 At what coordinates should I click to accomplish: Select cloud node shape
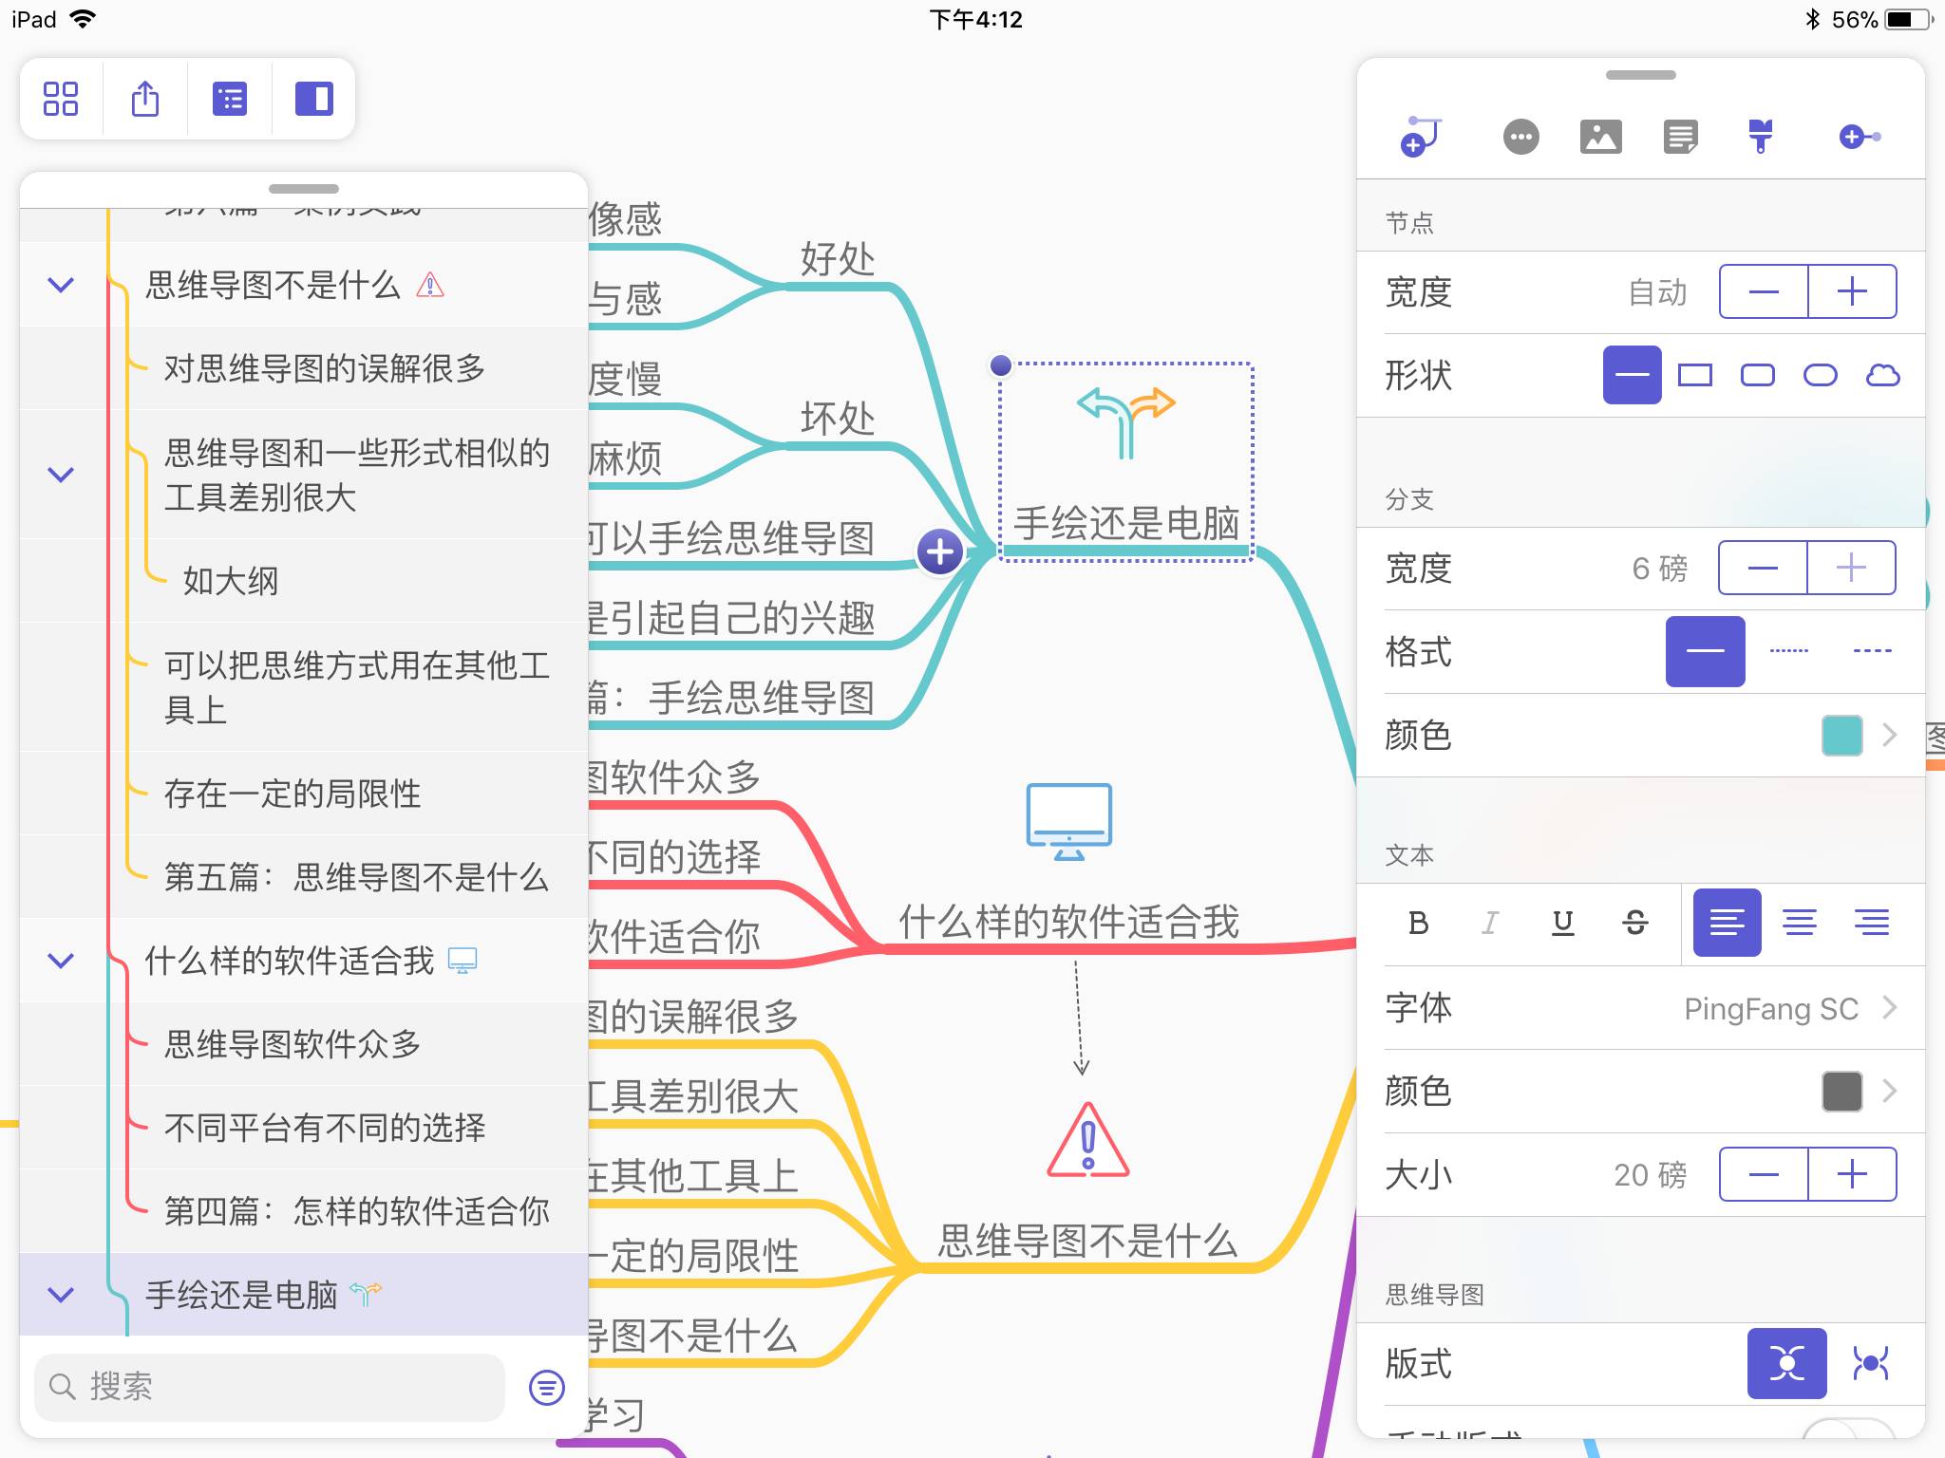1882,375
